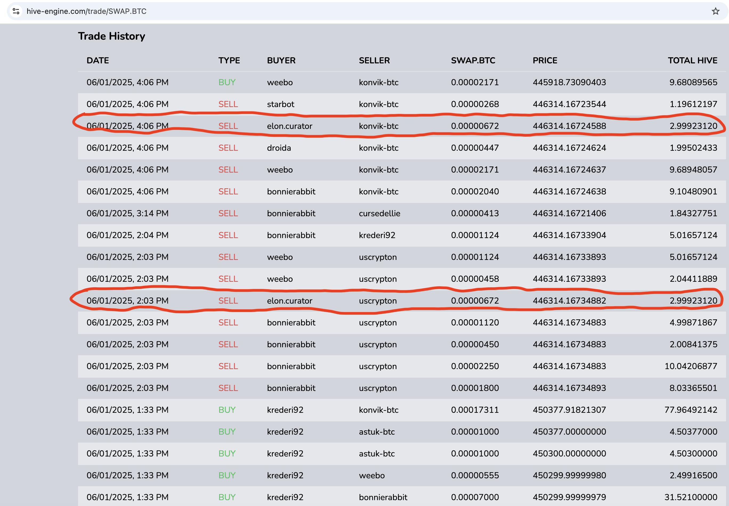Click the price 450377.91821307 cell

click(569, 410)
